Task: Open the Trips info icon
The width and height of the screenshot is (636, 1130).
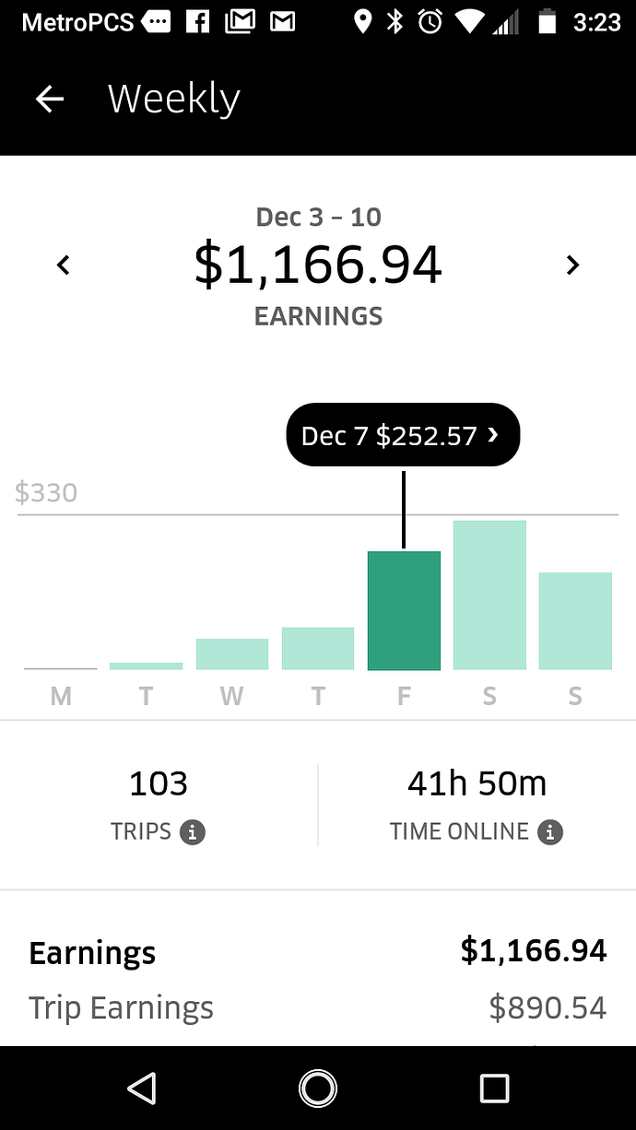Action: [x=192, y=832]
